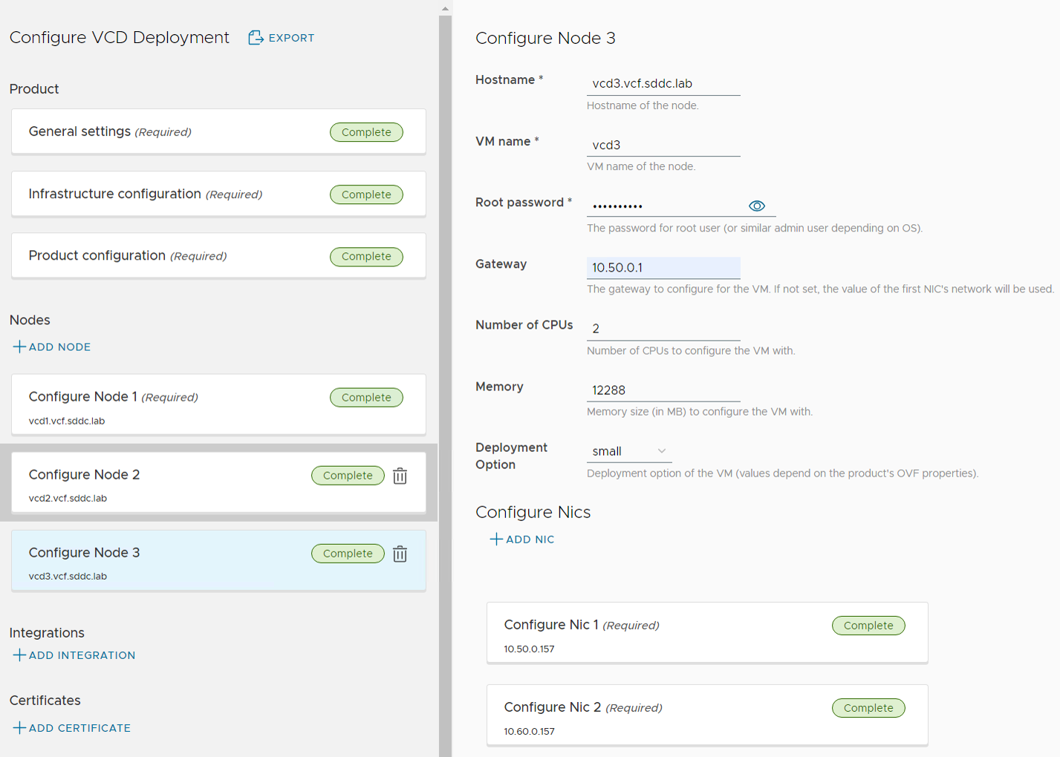Click the Gateway input field
This screenshot has width=1060, height=757.
pyautogui.click(x=663, y=268)
